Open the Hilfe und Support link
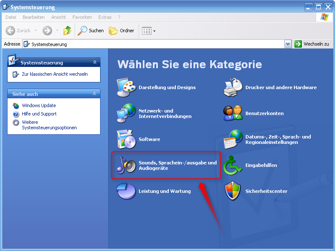Viewport: 335px width, 251px height. (x=39, y=114)
